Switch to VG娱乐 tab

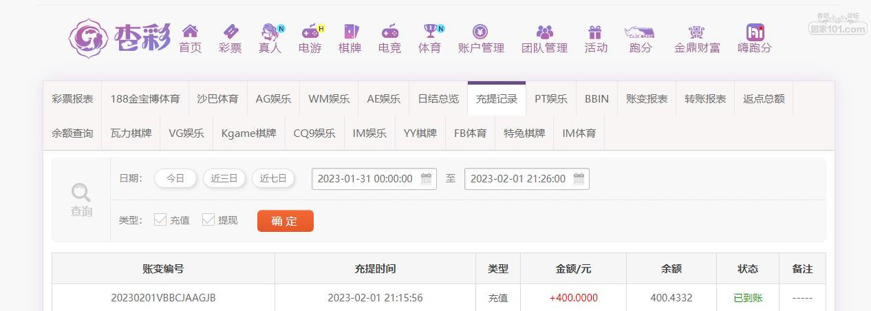pos(186,133)
